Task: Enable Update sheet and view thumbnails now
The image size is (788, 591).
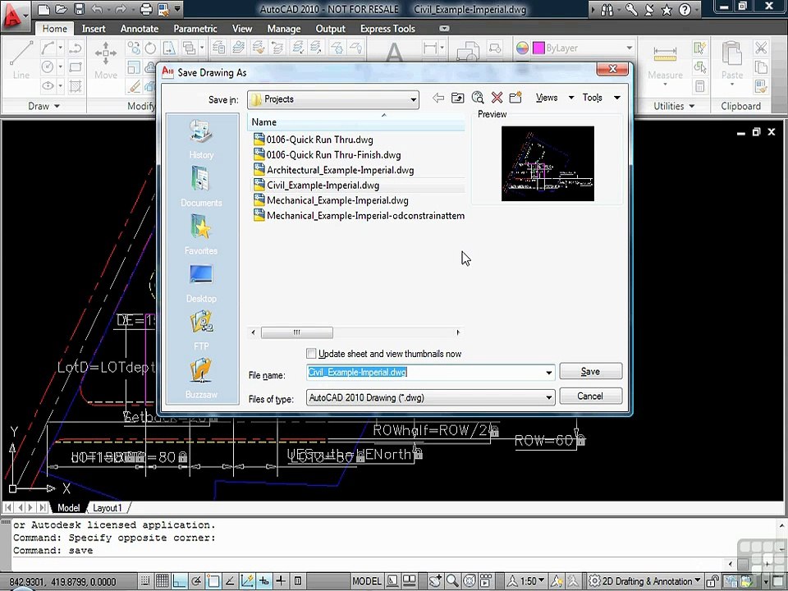Action: (x=312, y=353)
